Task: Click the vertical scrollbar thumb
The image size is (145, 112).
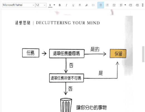Action: 143,54
